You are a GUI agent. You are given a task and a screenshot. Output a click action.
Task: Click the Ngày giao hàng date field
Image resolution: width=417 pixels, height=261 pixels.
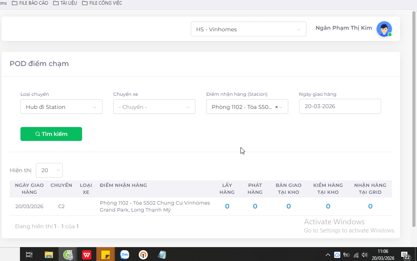340,106
